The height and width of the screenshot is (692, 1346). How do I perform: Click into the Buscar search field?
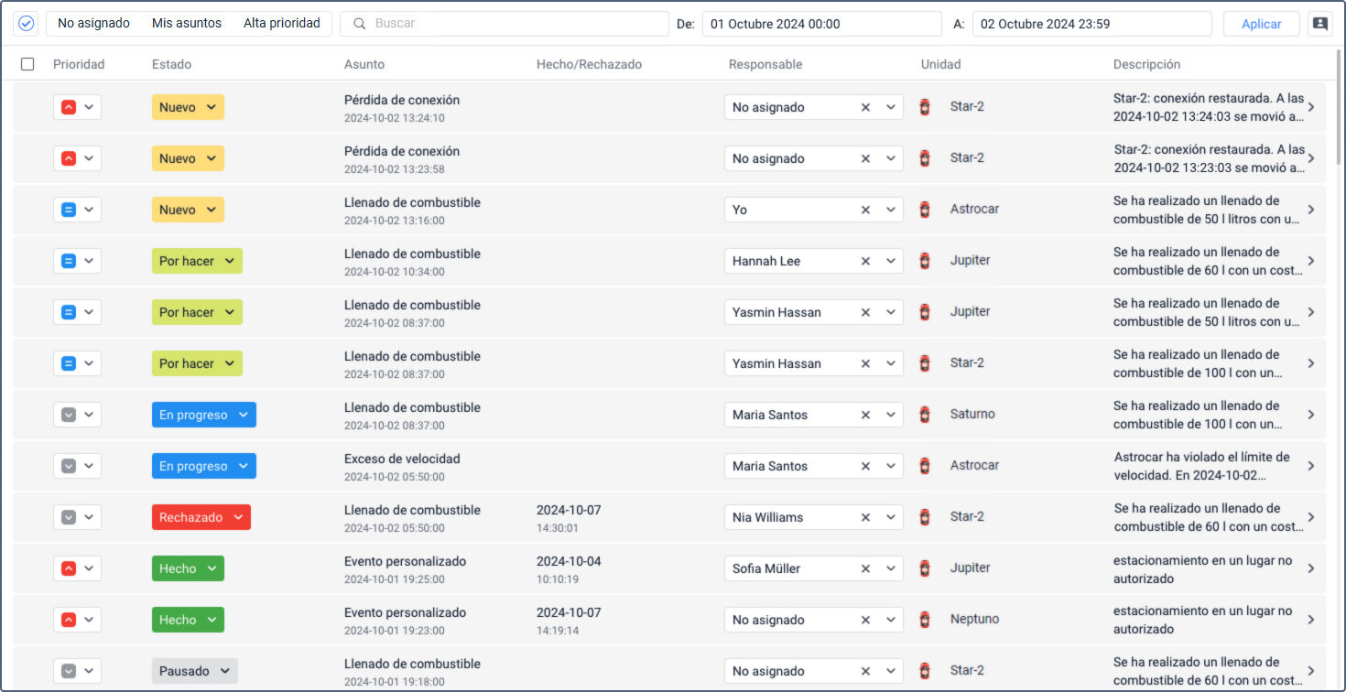point(505,24)
